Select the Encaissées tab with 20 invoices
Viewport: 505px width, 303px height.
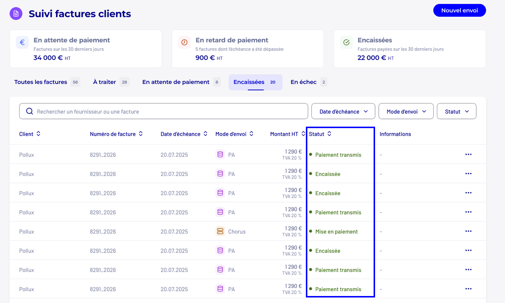point(255,82)
